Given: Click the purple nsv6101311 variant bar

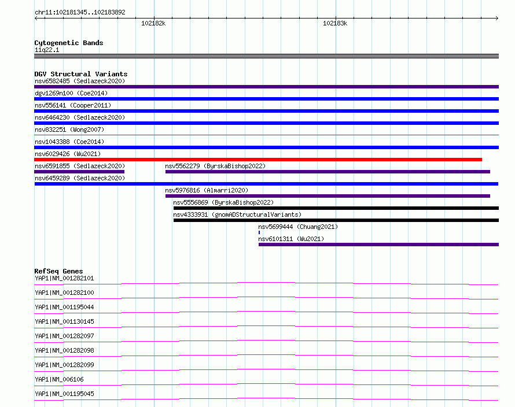Looking at the screenshot, I should click(378, 245).
